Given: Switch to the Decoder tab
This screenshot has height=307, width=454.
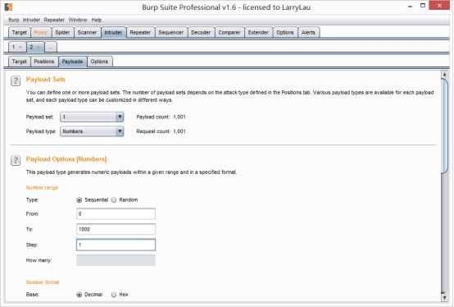Looking at the screenshot, I should pos(201,33).
